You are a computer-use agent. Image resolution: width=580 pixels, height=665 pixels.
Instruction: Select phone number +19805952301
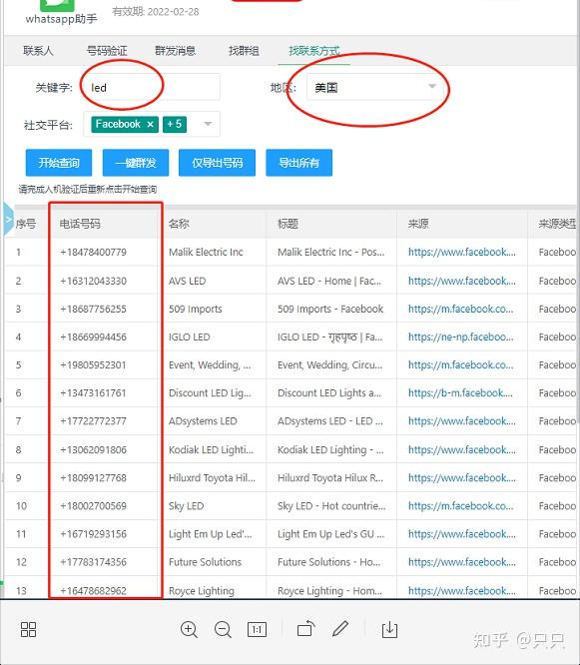[x=93, y=364]
